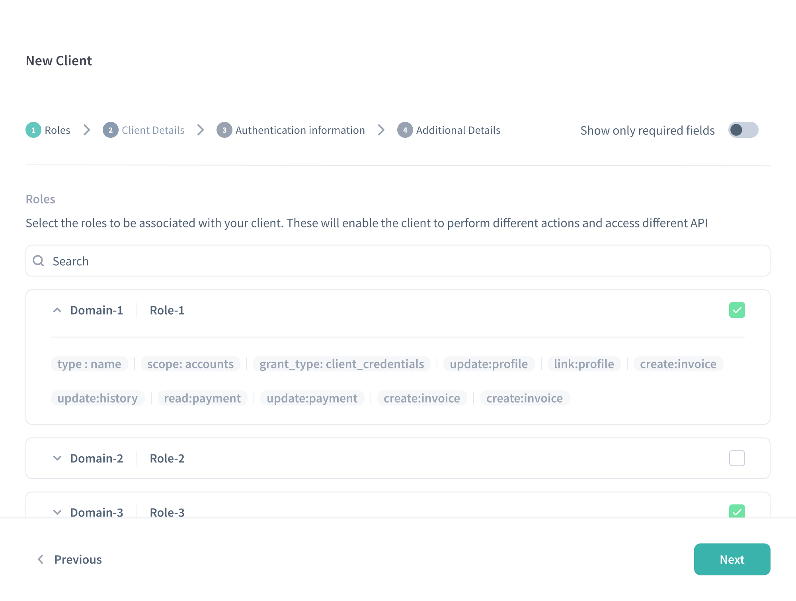Click the read:payment tag

(203, 398)
